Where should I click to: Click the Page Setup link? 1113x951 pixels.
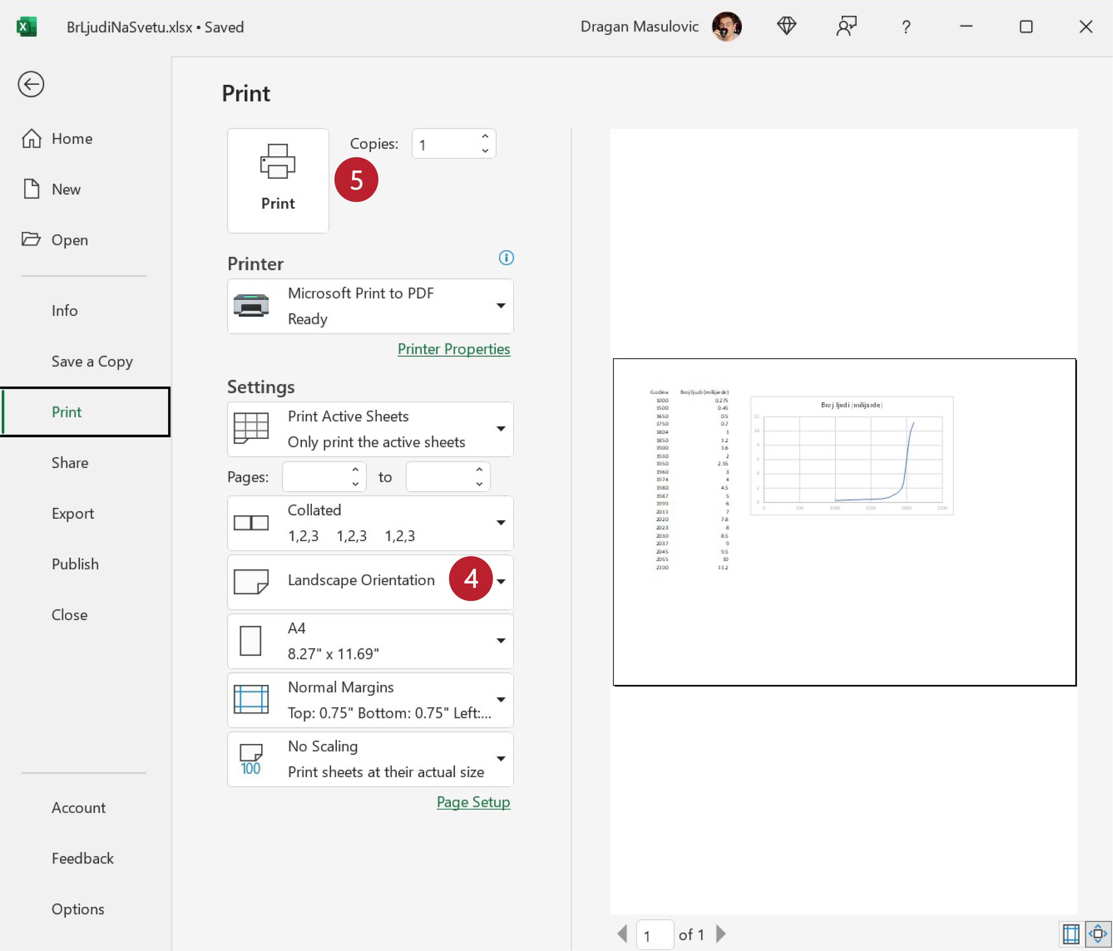[473, 802]
